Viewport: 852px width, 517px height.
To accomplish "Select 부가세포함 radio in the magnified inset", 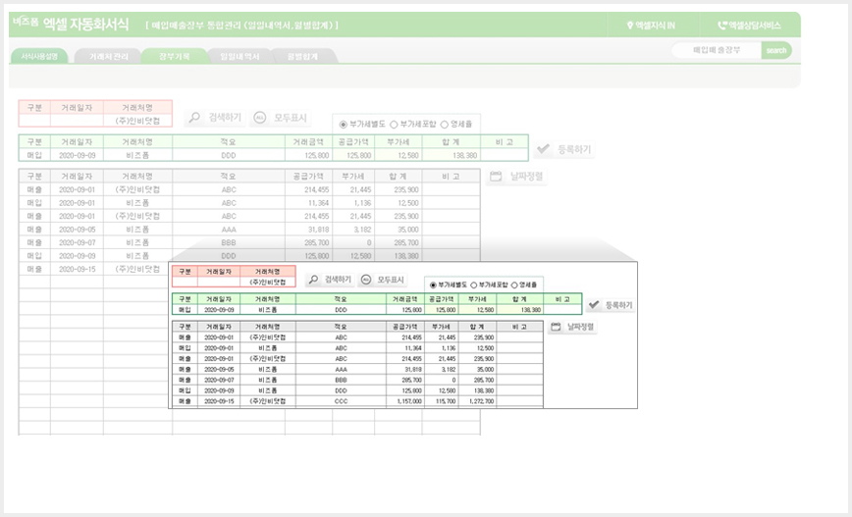I will tap(474, 285).
